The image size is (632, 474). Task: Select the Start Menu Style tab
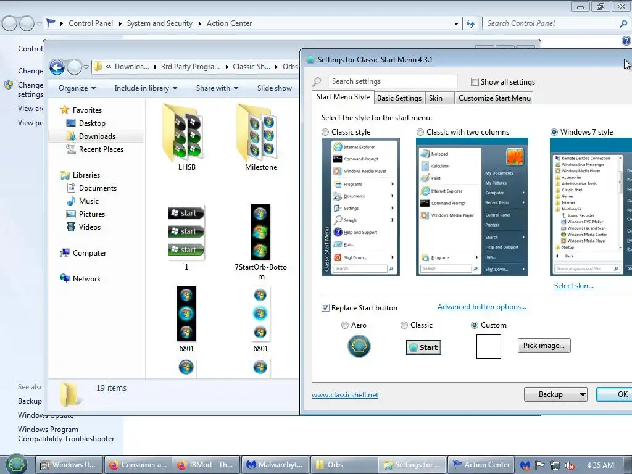343,97
